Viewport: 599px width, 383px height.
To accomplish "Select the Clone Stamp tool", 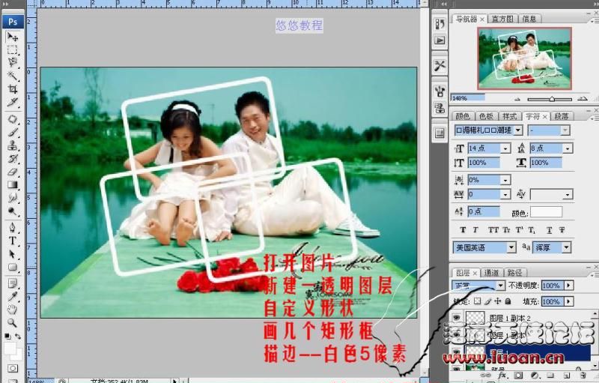I will pos(12,145).
